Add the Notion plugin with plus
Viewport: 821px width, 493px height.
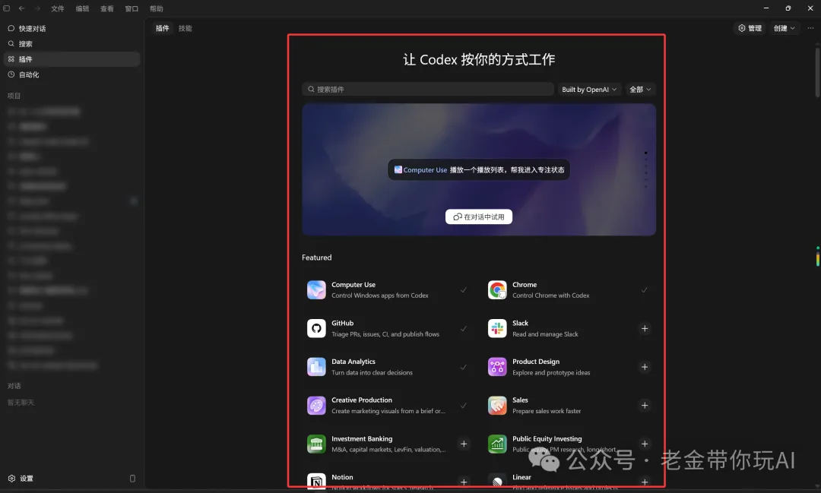[x=464, y=482]
